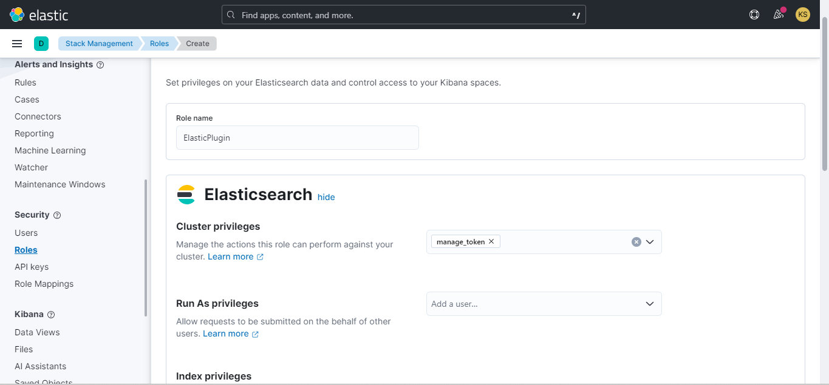Screen dimensions: 829x385
Task: Click the Role name input field
Action: (x=298, y=138)
